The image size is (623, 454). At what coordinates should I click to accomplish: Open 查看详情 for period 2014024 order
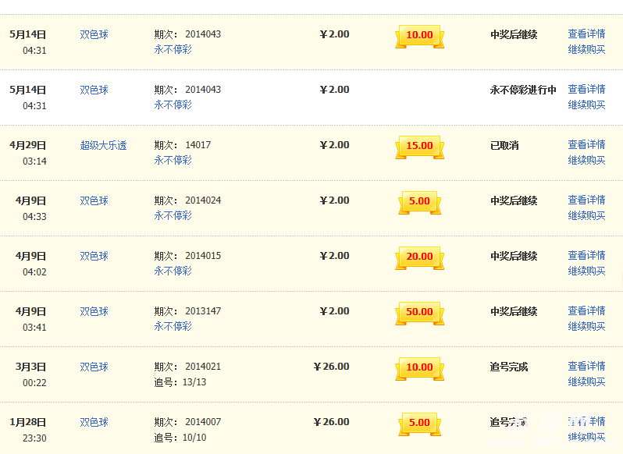tap(586, 200)
